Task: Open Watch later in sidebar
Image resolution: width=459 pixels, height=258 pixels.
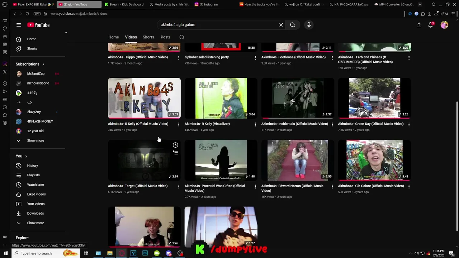Action: [36, 185]
